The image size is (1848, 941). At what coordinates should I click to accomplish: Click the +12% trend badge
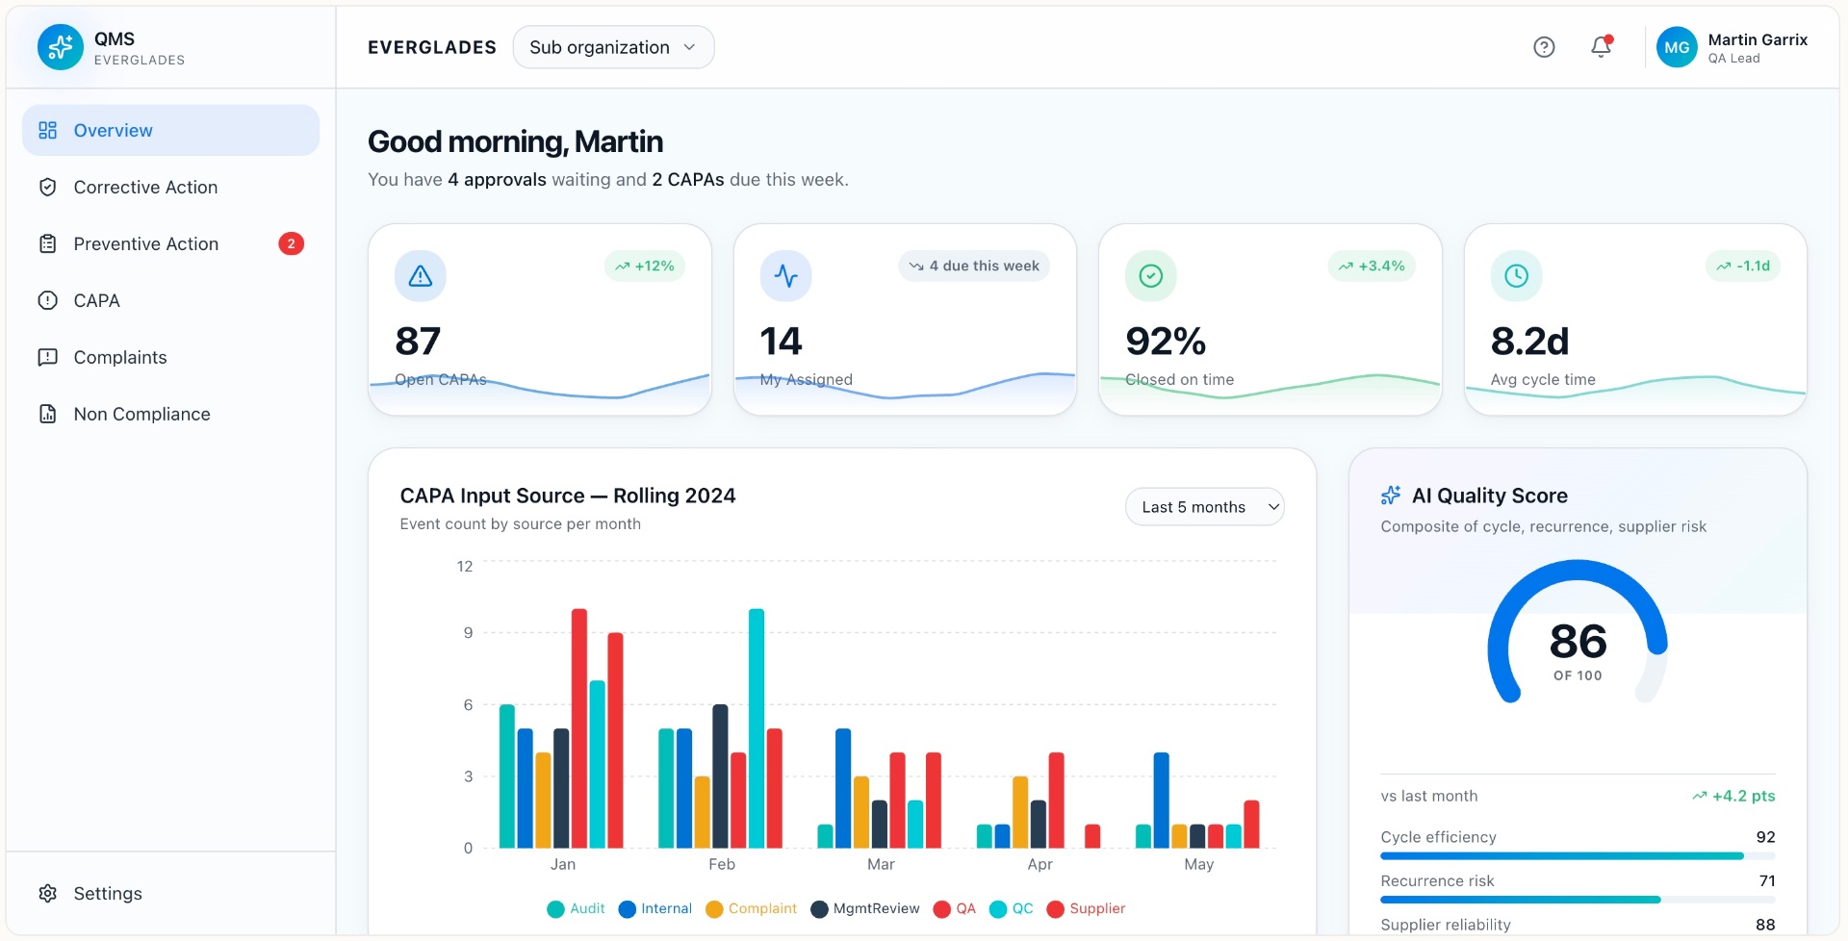[x=645, y=266]
